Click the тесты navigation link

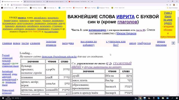[x=25, y=43]
